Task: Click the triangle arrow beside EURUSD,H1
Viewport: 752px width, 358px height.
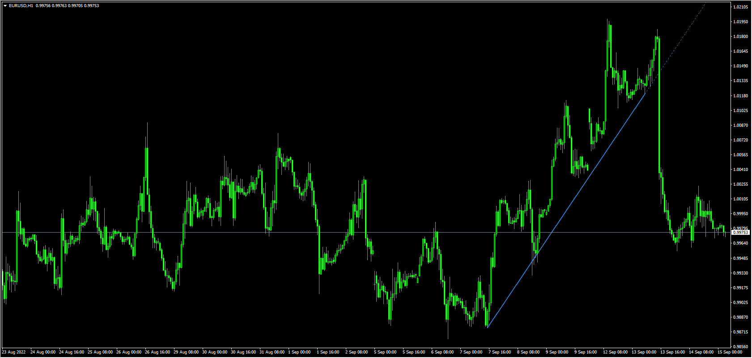Action: pyautogui.click(x=5, y=6)
